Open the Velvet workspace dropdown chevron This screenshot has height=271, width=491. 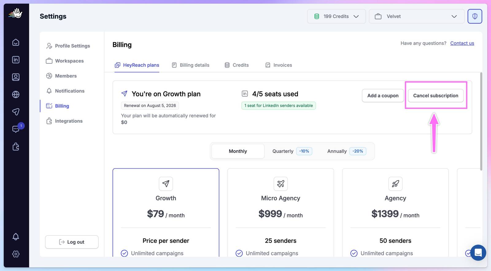tap(454, 16)
